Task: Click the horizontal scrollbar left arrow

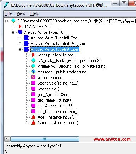Action: click(7, 139)
